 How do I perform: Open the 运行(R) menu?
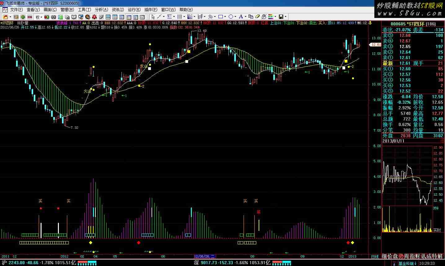coord(134,10)
